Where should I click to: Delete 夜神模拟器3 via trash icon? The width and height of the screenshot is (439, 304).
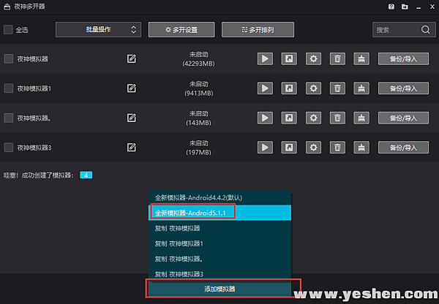coord(337,148)
